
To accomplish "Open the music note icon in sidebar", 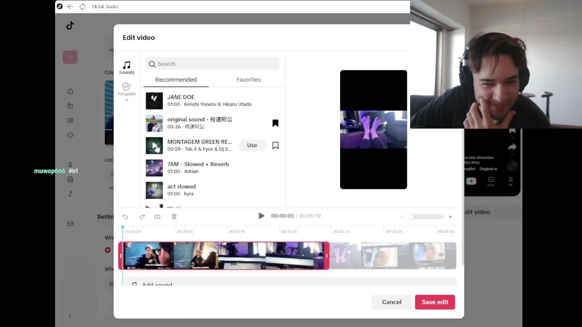I will point(70,194).
